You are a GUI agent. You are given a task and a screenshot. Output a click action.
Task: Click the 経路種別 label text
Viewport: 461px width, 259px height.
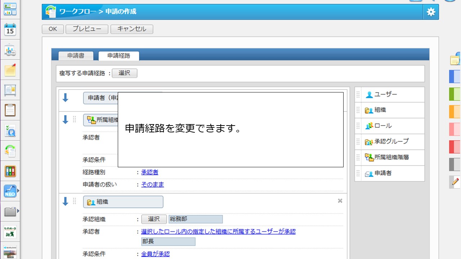pyautogui.click(x=94, y=172)
